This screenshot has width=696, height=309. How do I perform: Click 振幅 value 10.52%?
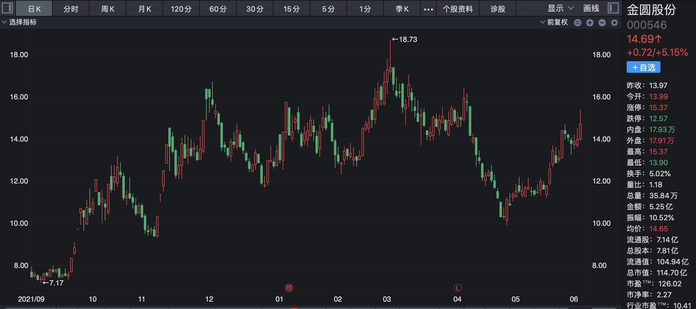pyautogui.click(x=662, y=218)
